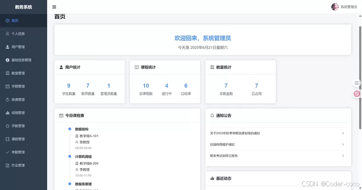The image size is (362, 190).
Task: Click person icon beside 张教授
Action: pyautogui.click(x=77, y=142)
